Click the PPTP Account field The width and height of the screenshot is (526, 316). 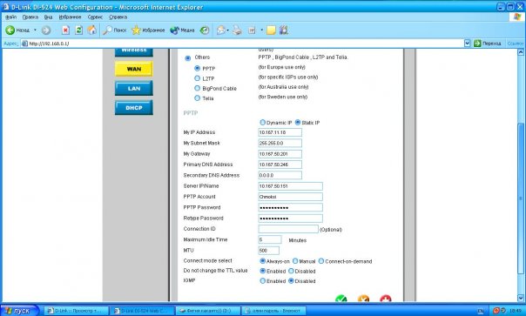290,197
